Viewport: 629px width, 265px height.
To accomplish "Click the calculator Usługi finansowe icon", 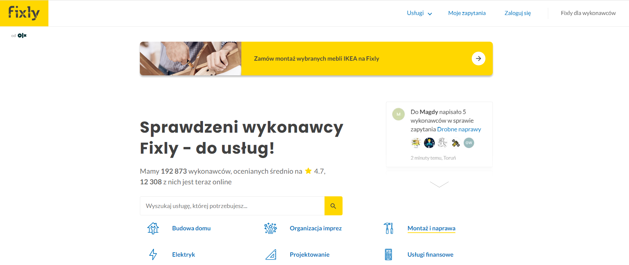I will coord(389,255).
